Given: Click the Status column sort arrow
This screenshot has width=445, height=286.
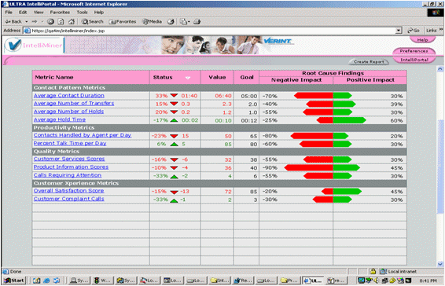Looking at the screenshot, I should pyautogui.click(x=188, y=78).
